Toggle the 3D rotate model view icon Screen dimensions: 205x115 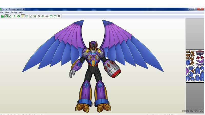pyautogui.click(x=6, y=16)
